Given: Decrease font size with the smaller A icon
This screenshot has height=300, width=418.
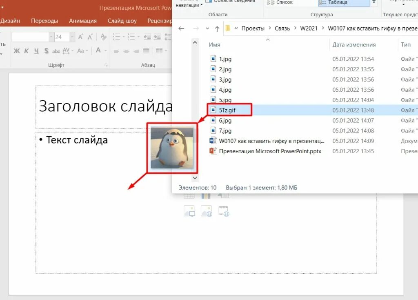Looking at the screenshot, I should click(90, 37).
